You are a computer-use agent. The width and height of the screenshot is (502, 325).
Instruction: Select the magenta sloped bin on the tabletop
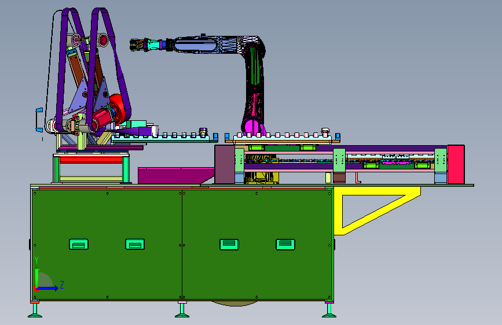point(176,175)
